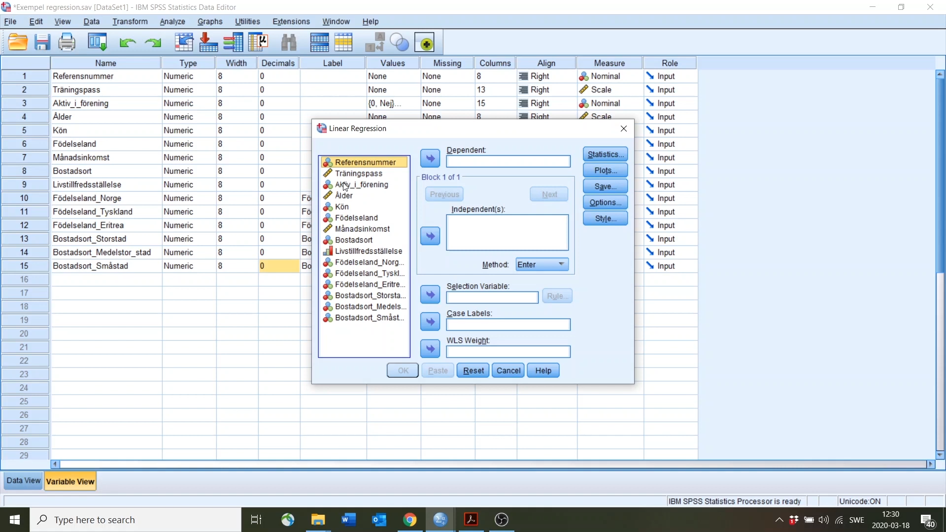This screenshot has height=532, width=946.
Task: Open Task View on the taskbar
Action: click(256, 520)
